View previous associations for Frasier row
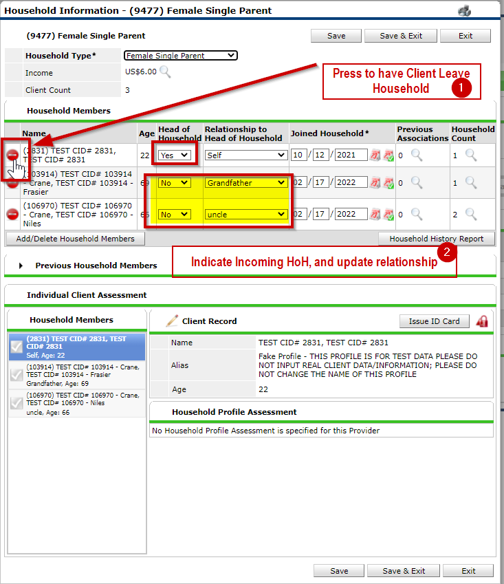This screenshot has height=584, width=504. (x=417, y=182)
